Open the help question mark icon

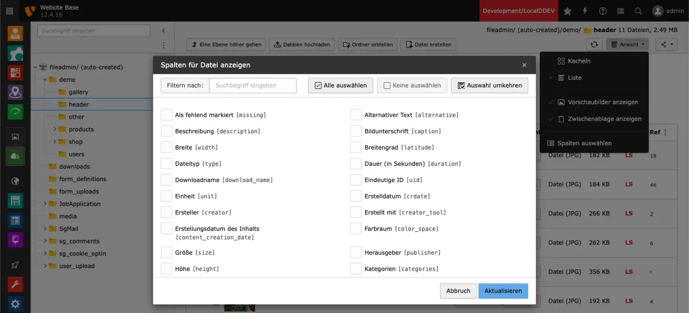click(x=603, y=11)
